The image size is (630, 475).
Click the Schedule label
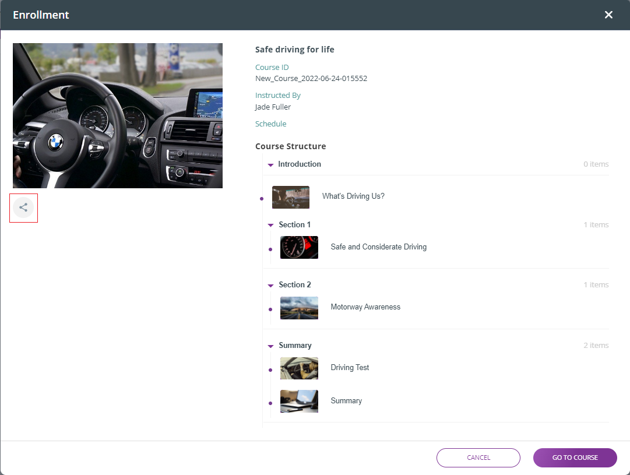coord(271,124)
